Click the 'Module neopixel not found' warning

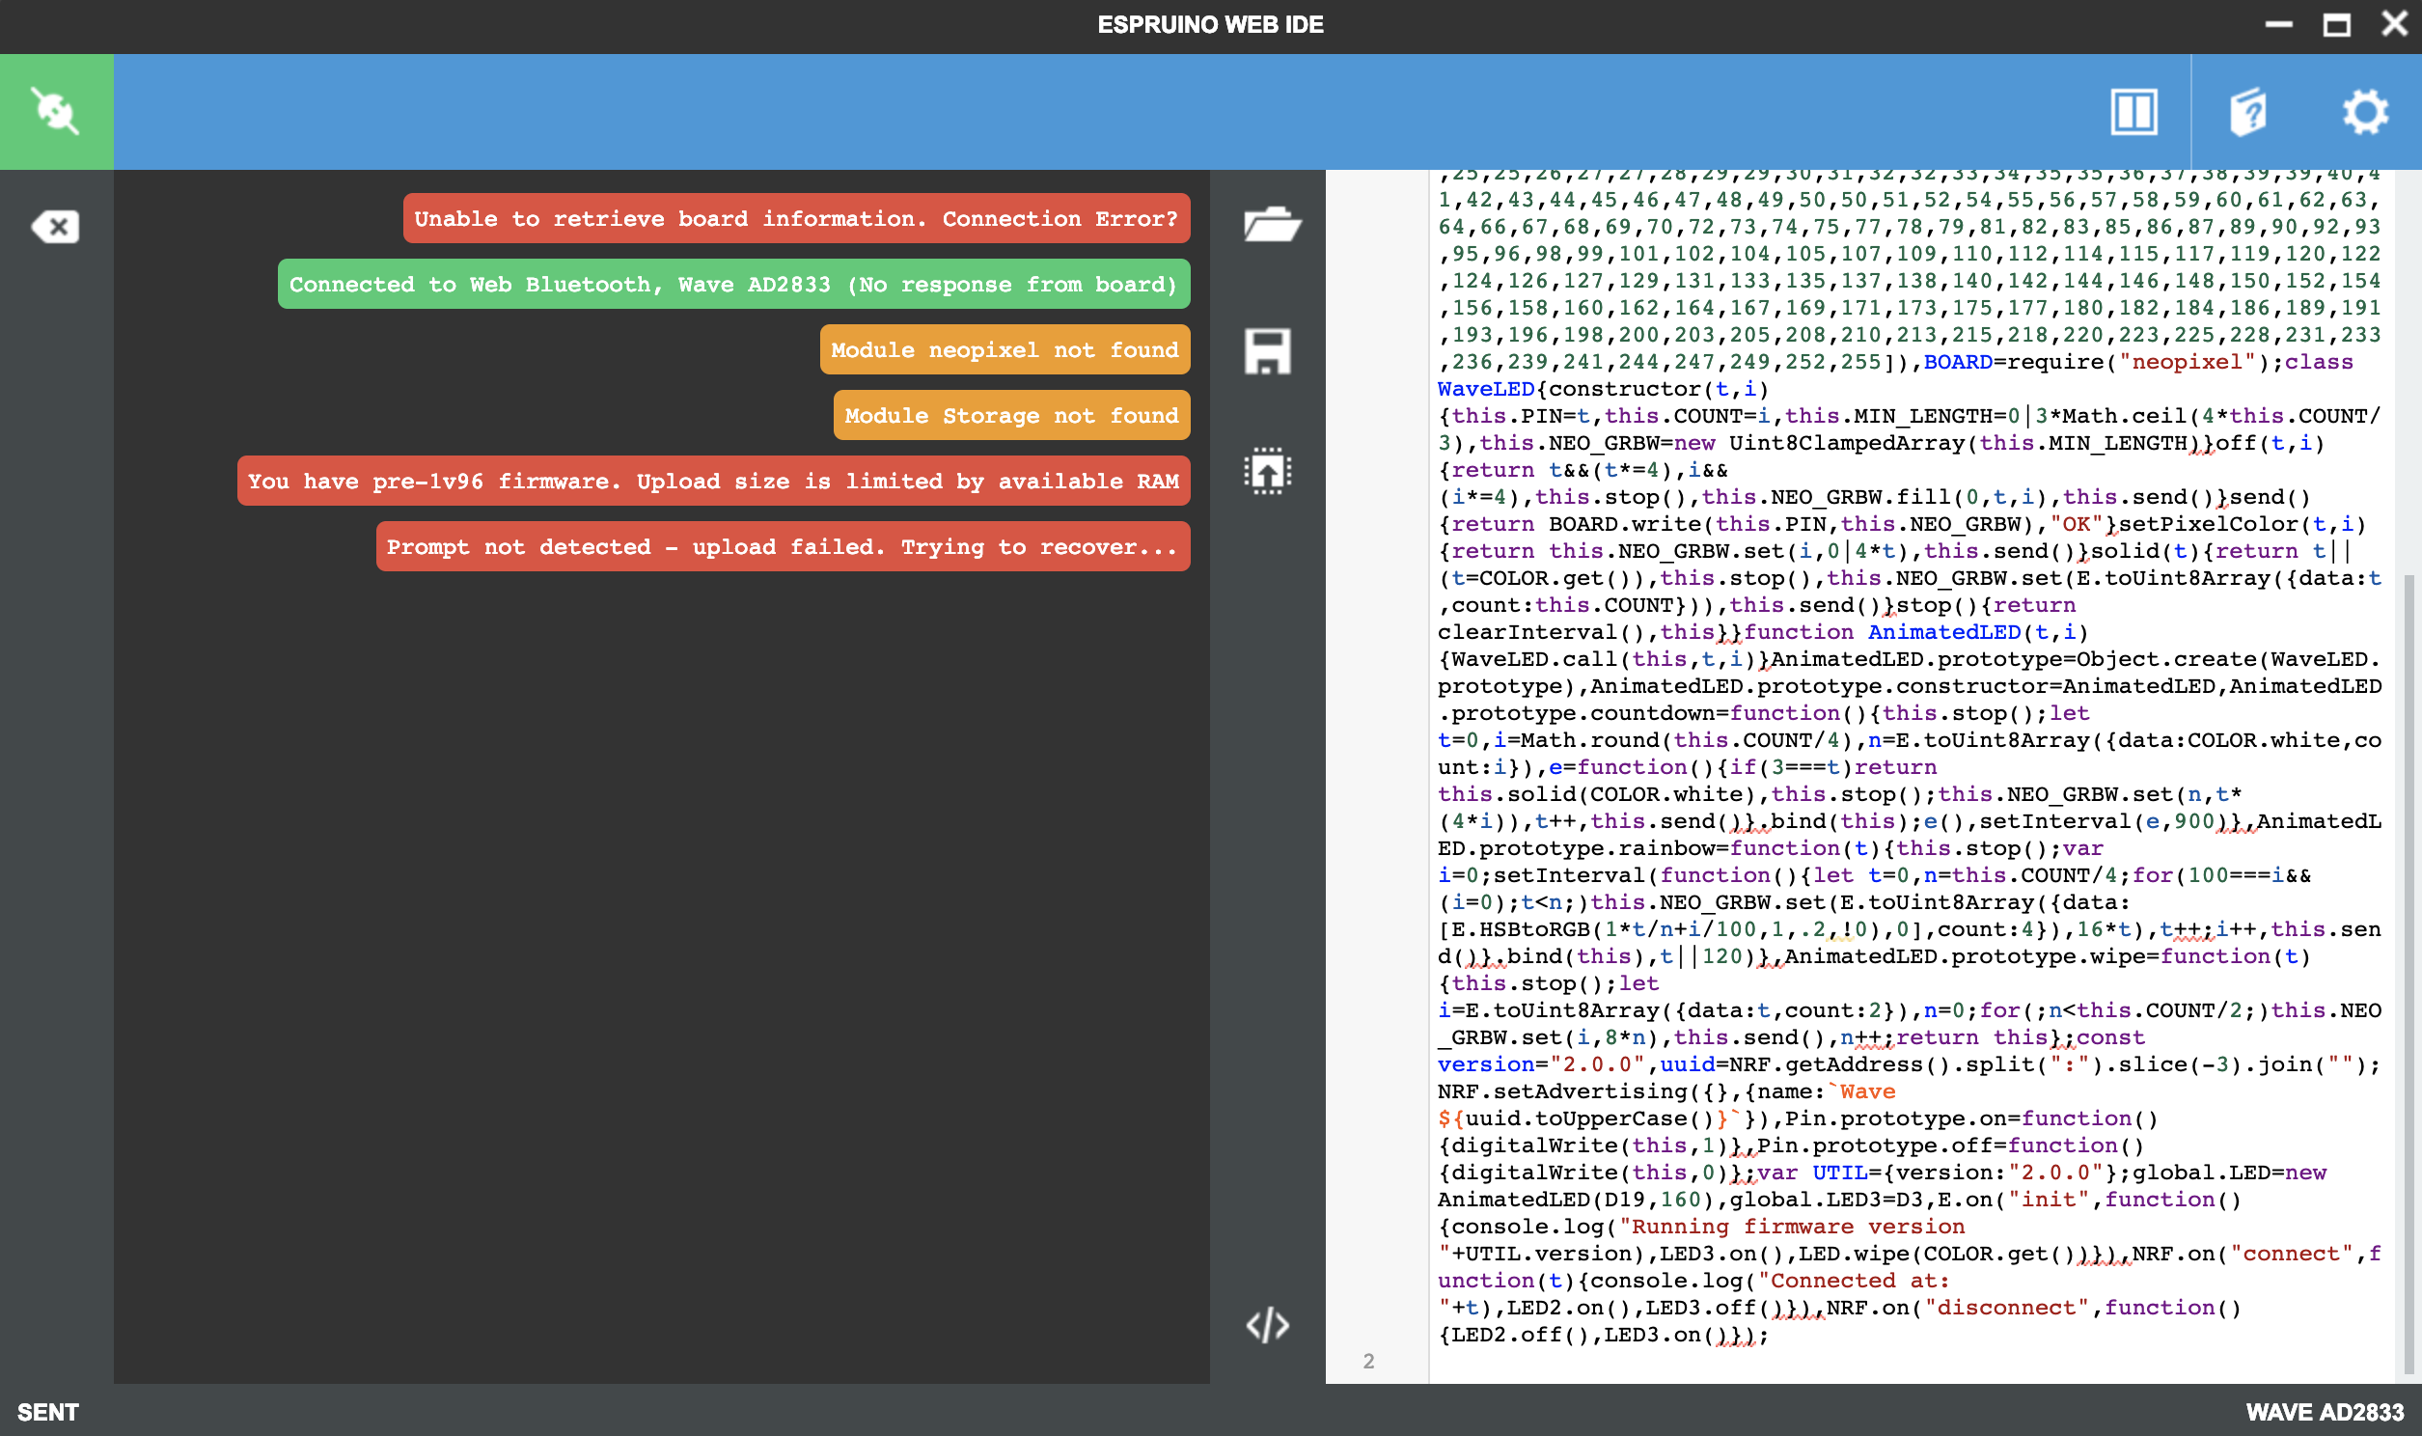(x=1004, y=350)
